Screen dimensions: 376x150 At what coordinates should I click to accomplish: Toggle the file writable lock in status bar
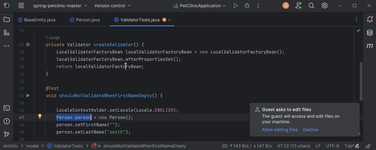[x=368, y=146]
